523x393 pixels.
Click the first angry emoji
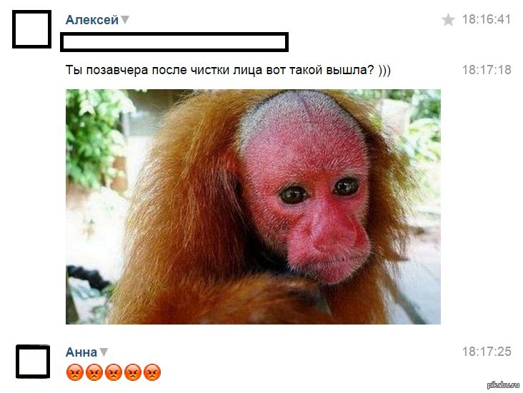[75, 372]
